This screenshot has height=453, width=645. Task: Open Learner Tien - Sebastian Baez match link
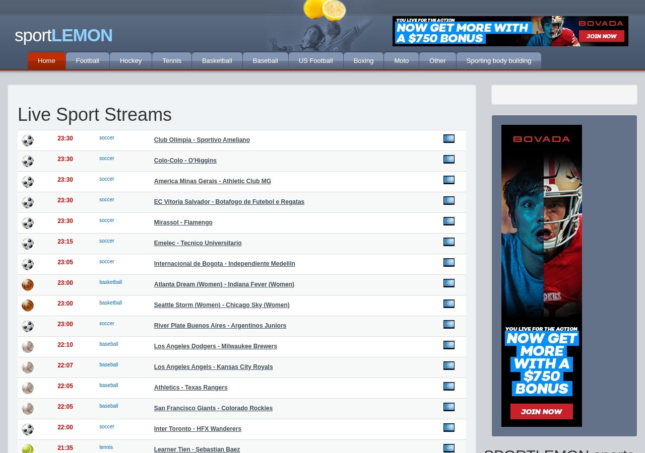[197, 449]
